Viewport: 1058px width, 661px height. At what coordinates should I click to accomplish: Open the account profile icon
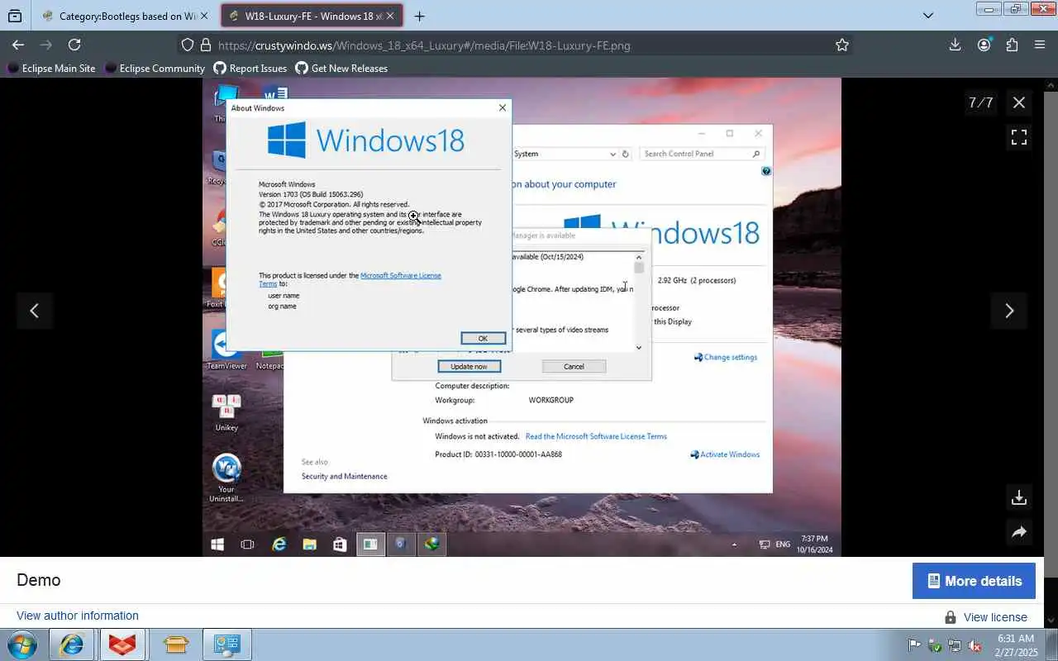click(984, 45)
